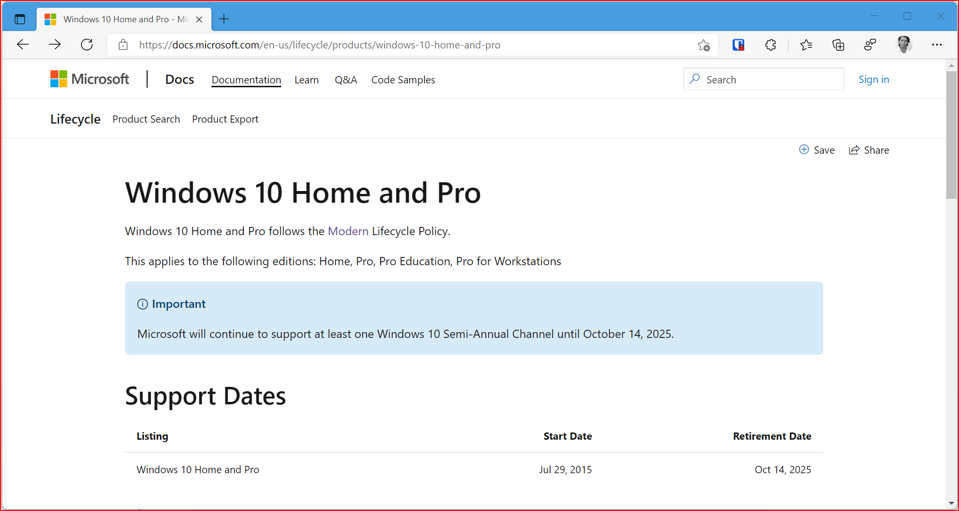959x511 pixels.
Task: Click the 'Retirement Date' column header
Action: (x=772, y=436)
